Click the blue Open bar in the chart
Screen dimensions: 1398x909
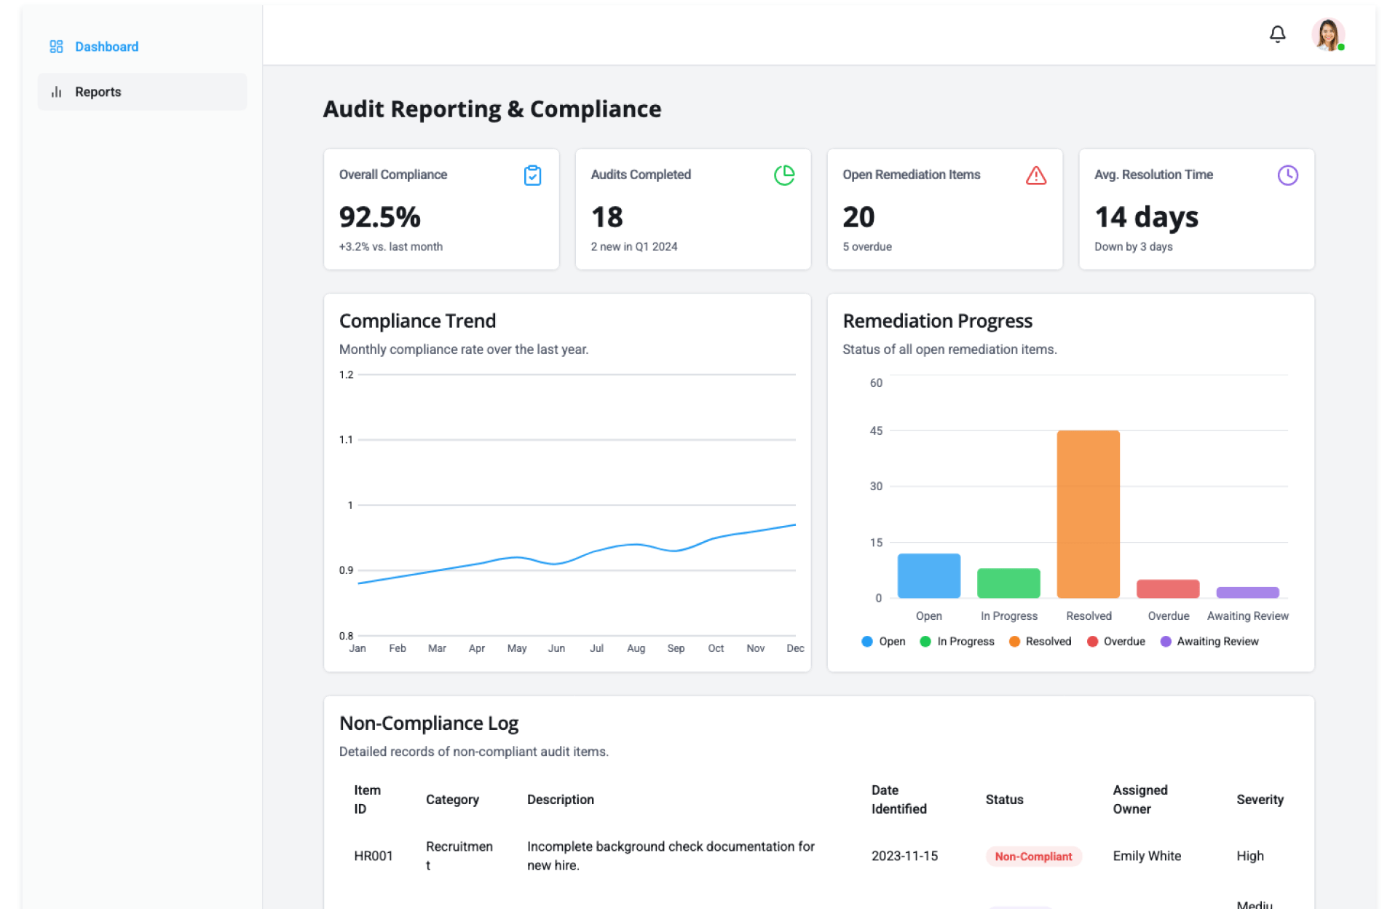pos(928,575)
